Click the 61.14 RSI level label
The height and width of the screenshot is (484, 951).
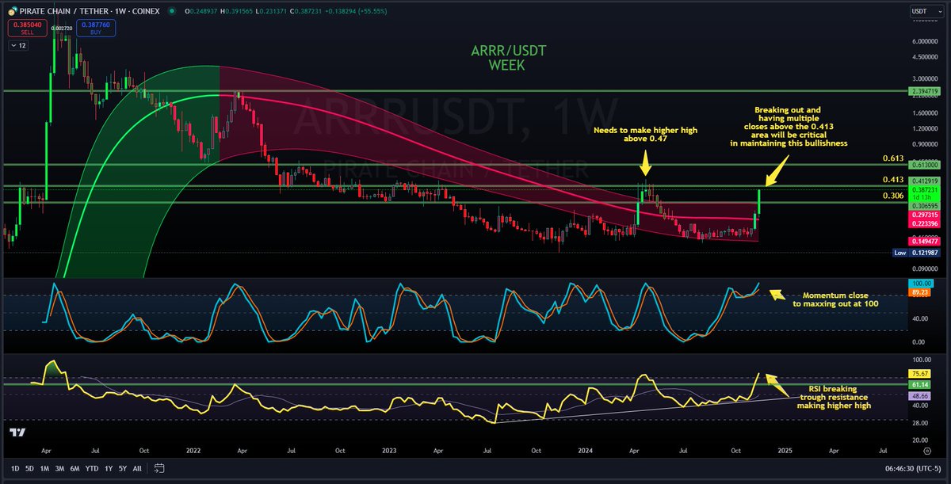(x=918, y=383)
